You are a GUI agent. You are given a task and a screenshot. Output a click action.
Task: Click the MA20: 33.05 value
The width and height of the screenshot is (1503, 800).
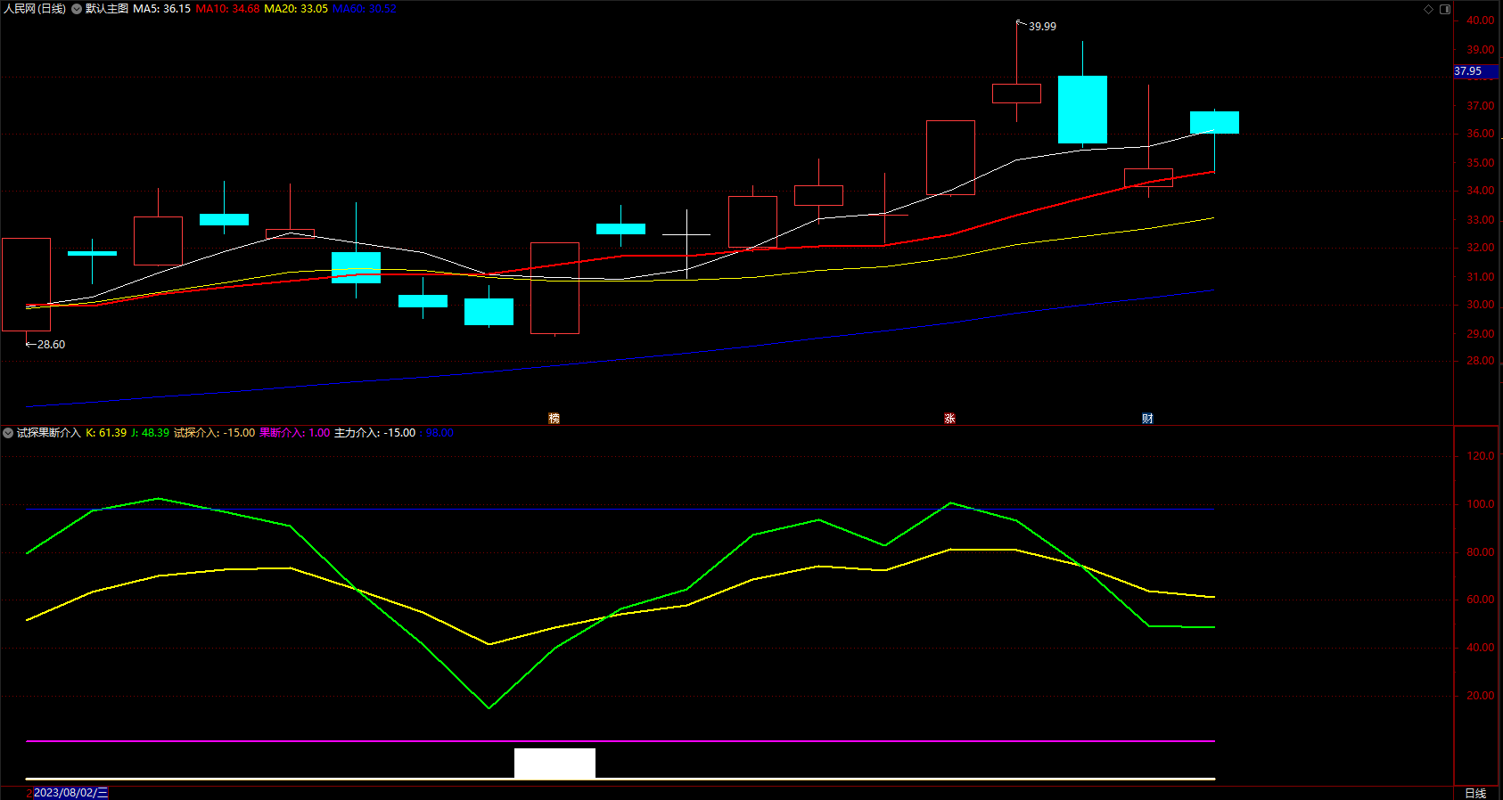[x=296, y=9]
